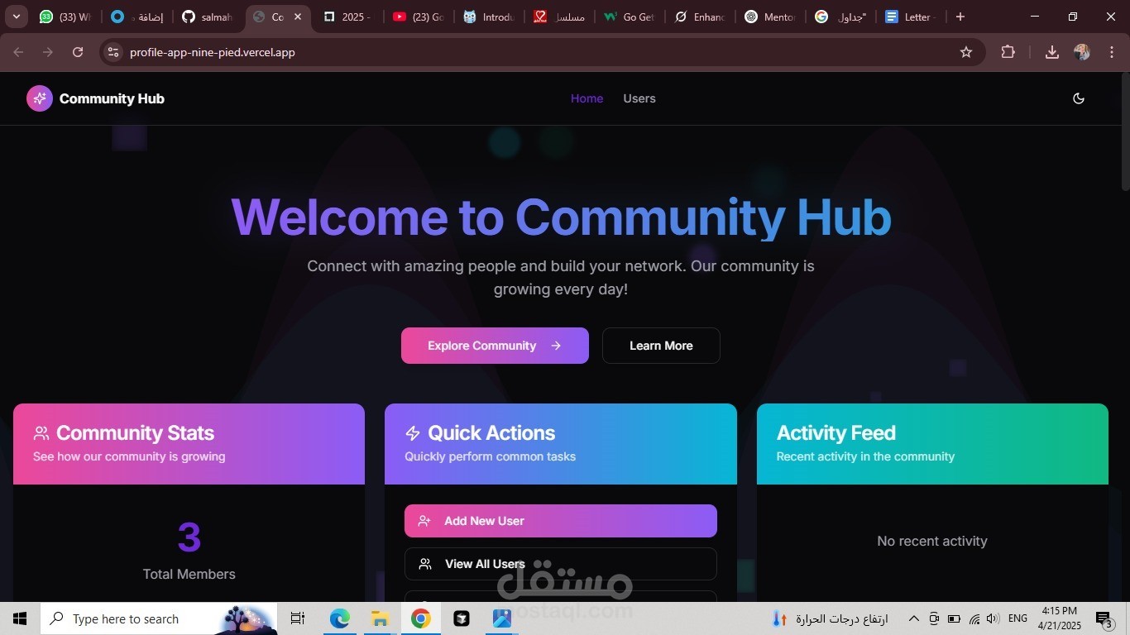Screen dimensions: 1130x635
Task: Open the Chrome three-dot menu
Action: pos(1111,52)
